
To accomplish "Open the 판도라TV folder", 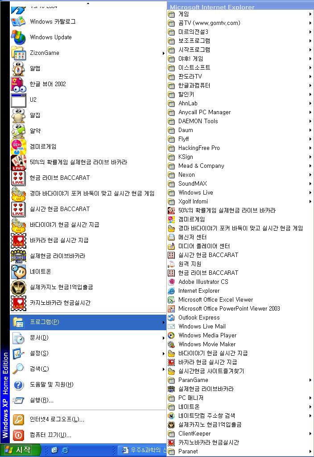I will pos(240,77).
